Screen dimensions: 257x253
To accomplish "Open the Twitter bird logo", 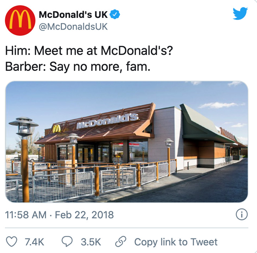I will click(240, 14).
